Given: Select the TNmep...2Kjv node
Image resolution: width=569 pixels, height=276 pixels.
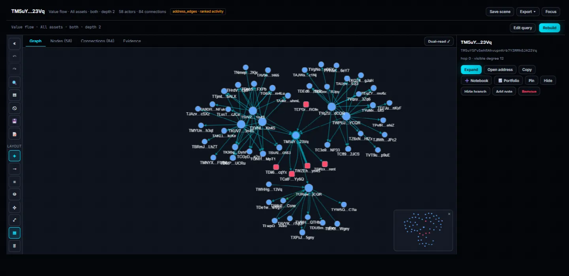Looking at the screenshot, I should pos(246,67).
